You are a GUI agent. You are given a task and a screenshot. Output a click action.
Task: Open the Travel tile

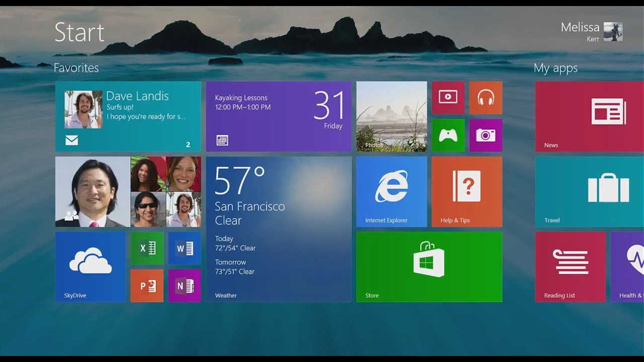tap(590, 192)
